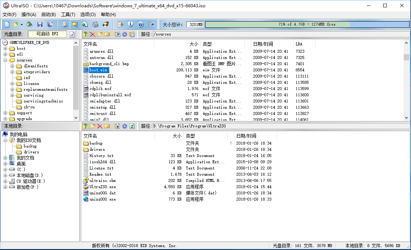Open the 文件(F) menu

(10, 15)
